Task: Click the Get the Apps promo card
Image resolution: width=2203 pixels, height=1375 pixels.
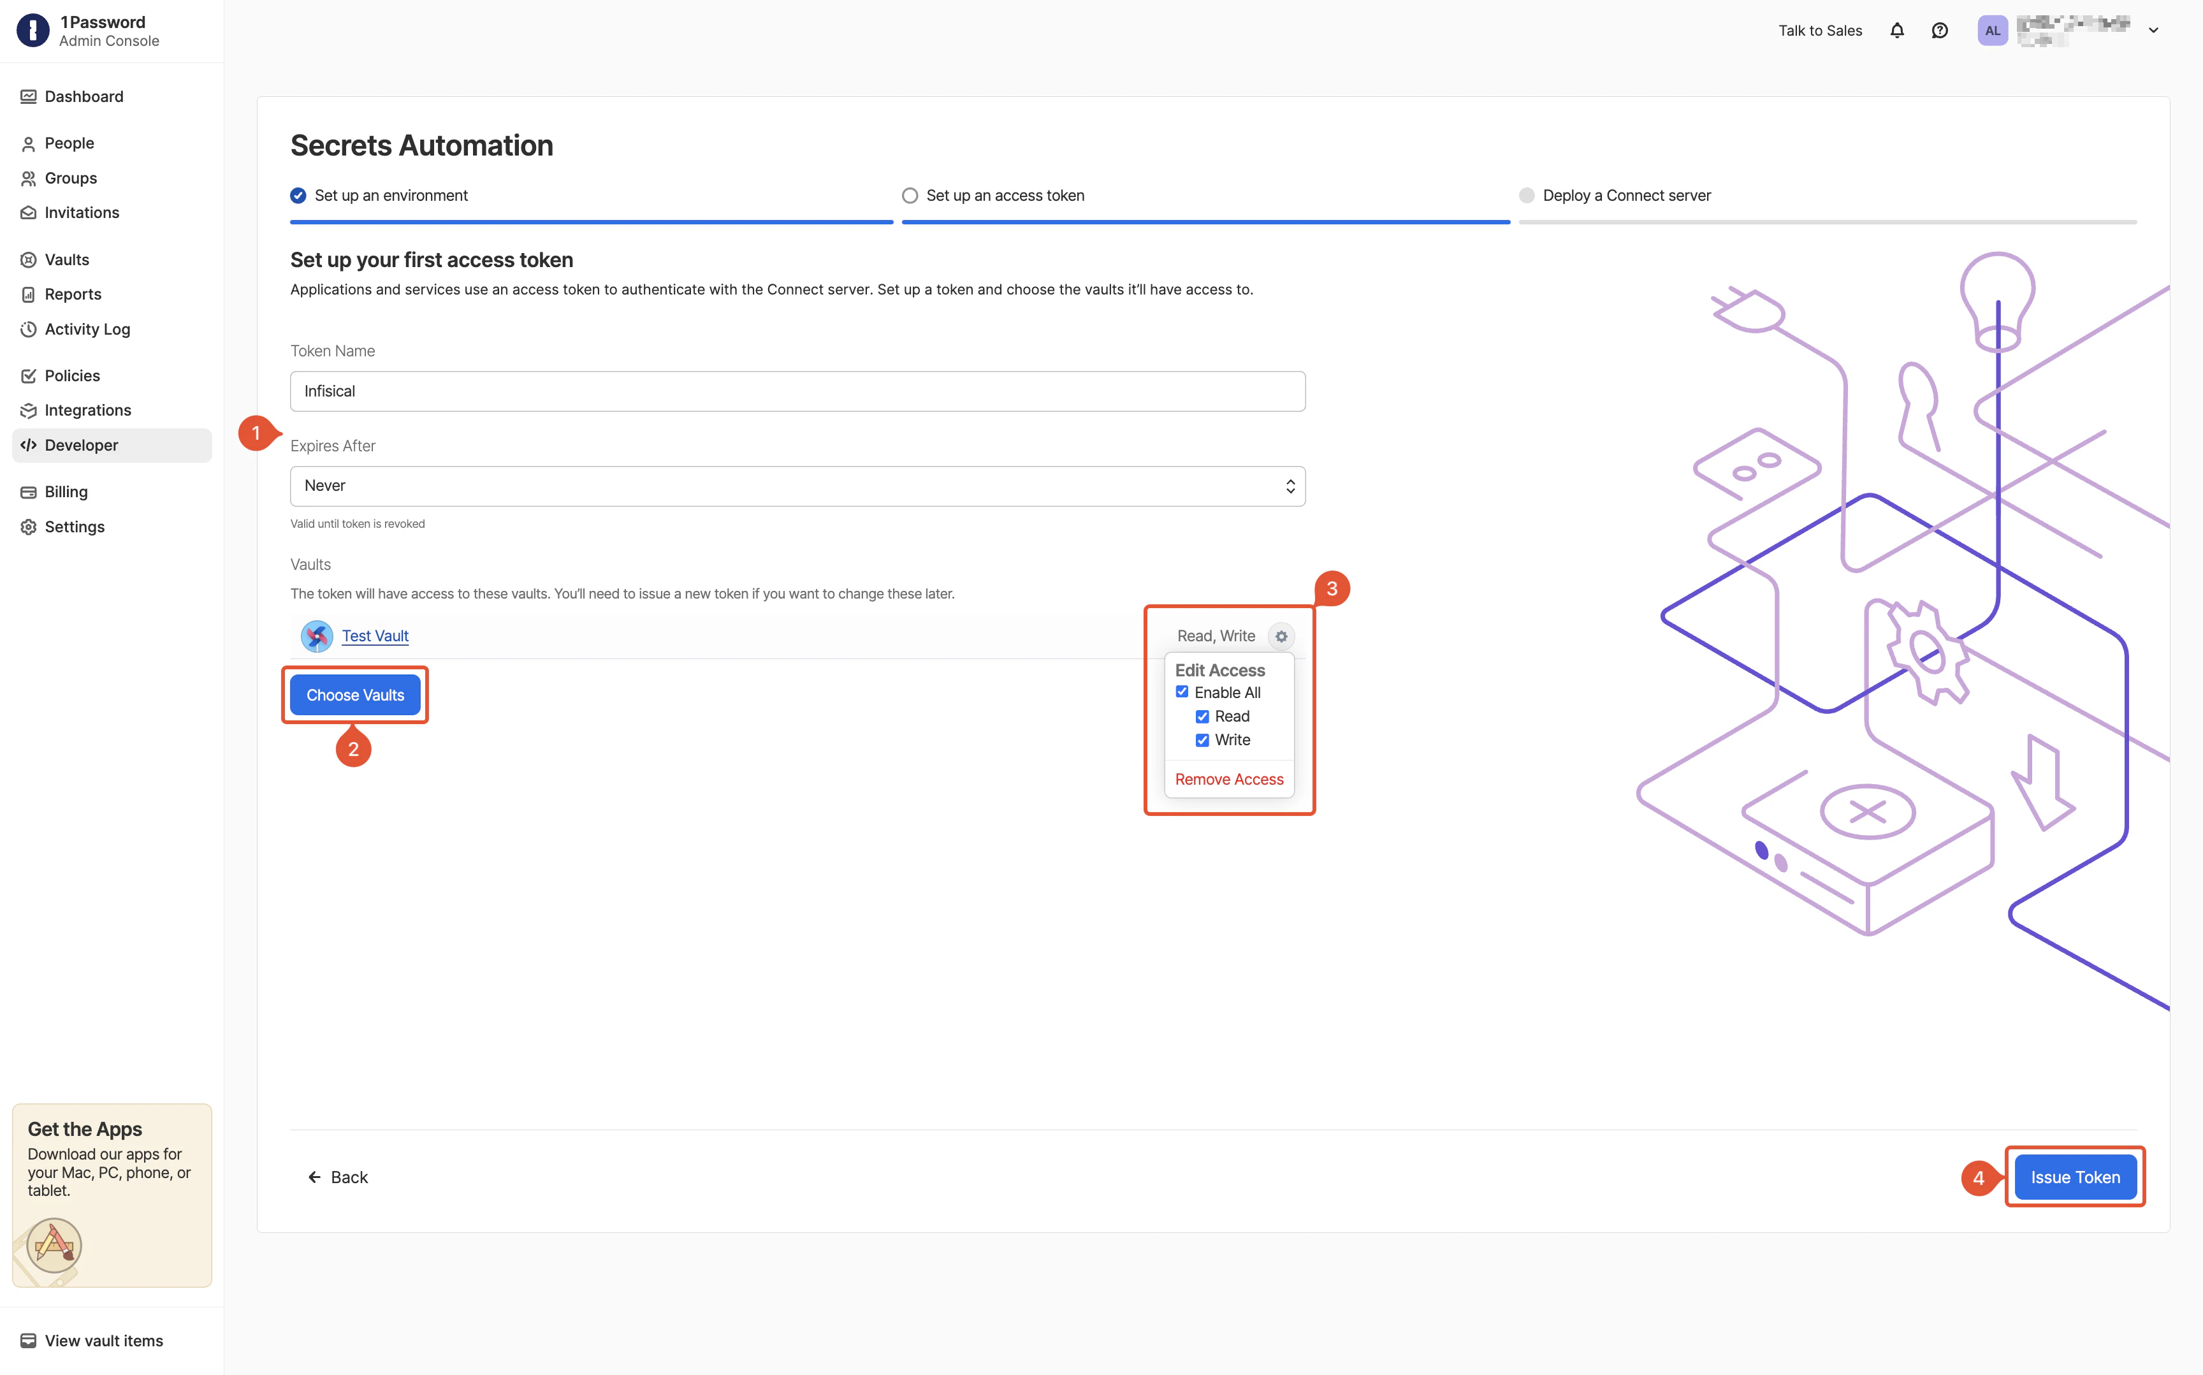Action: (112, 1195)
